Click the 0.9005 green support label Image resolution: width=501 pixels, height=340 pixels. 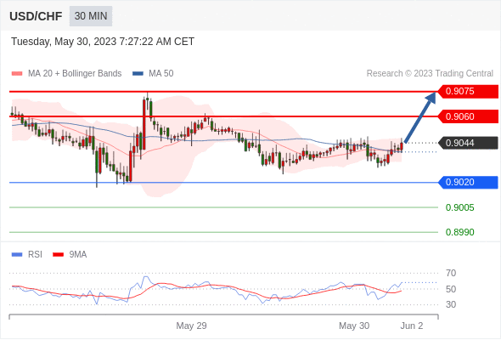pos(459,208)
